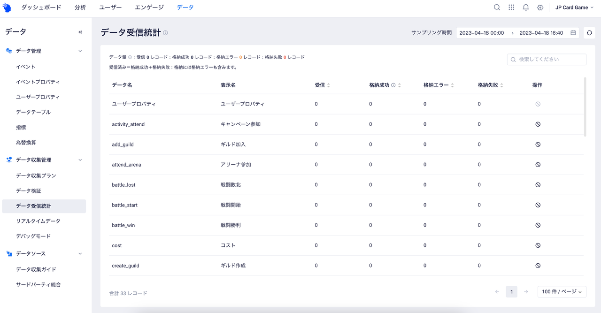The width and height of the screenshot is (601, 313).
Task: Open the 100 件 / ページ page size dropdown
Action: tap(562, 292)
